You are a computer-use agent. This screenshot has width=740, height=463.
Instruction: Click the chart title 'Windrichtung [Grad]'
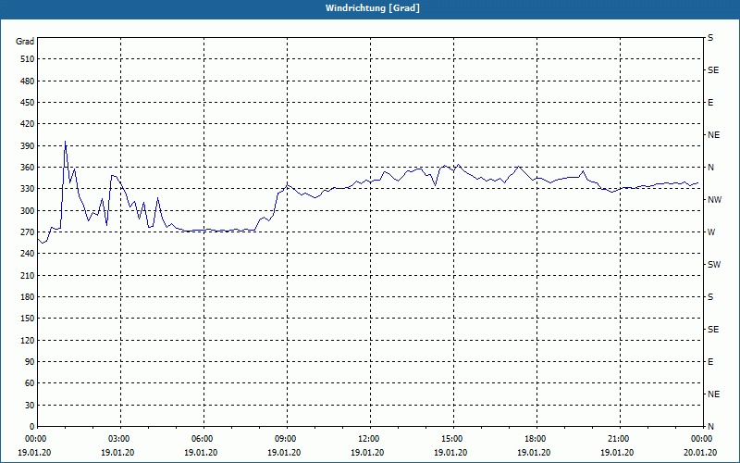[x=373, y=8]
